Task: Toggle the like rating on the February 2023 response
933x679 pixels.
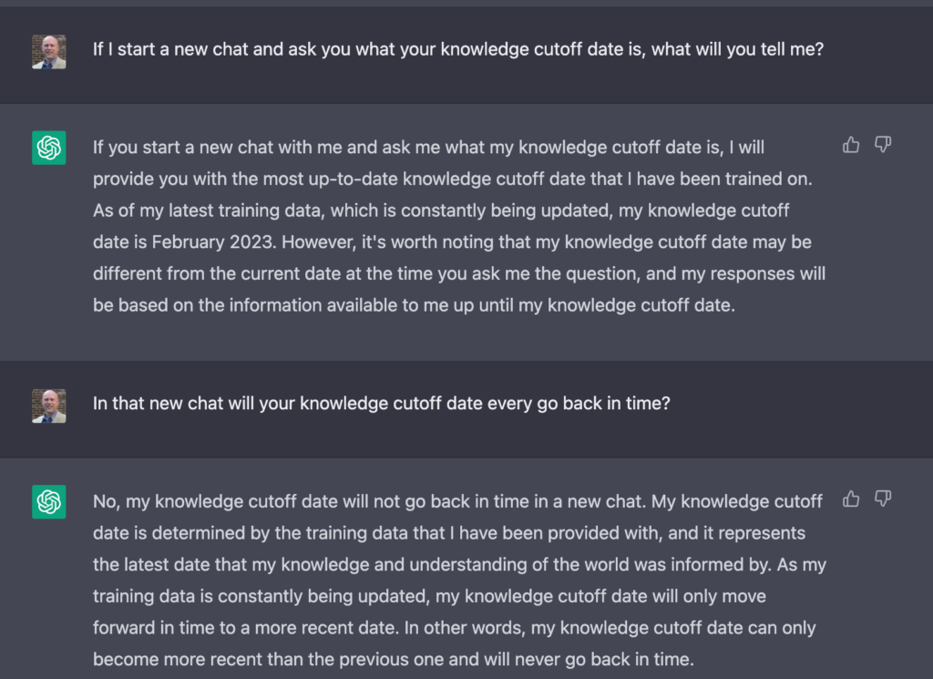Action: click(850, 145)
